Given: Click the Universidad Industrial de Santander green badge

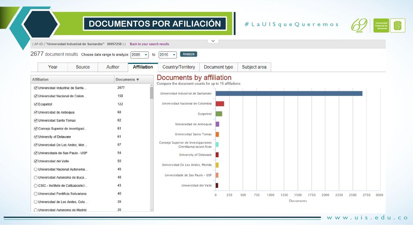Looking at the screenshot, I should [381, 25].
